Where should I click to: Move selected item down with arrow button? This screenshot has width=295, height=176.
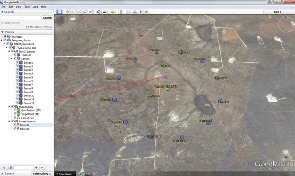point(42,167)
